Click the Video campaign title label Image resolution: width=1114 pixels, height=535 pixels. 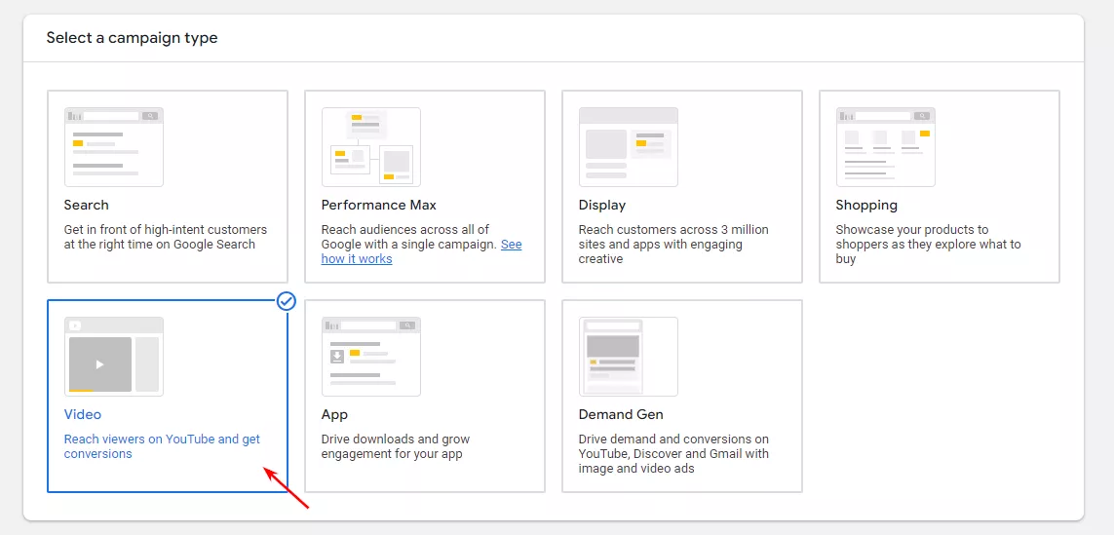tap(83, 414)
